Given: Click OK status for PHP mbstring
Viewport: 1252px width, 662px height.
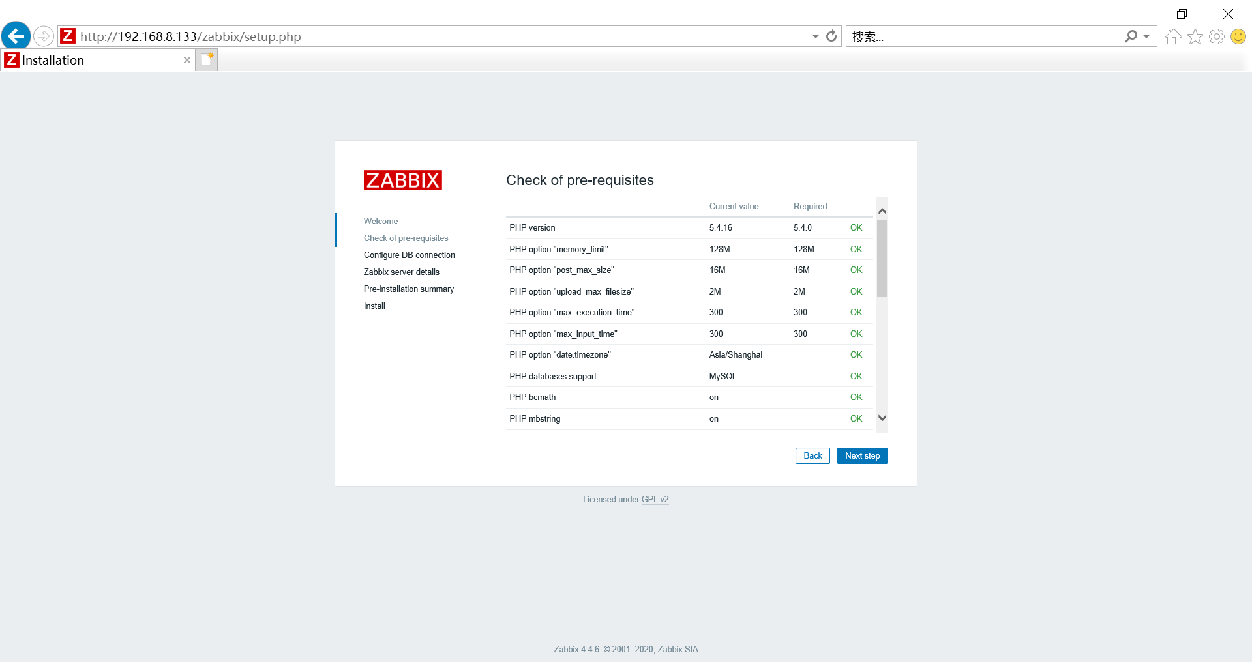Looking at the screenshot, I should click(856, 419).
